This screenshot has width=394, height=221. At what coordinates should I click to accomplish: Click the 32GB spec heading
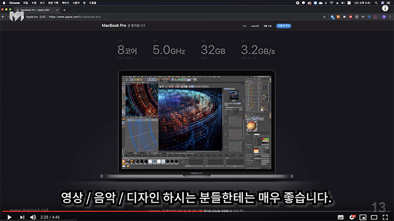(213, 50)
